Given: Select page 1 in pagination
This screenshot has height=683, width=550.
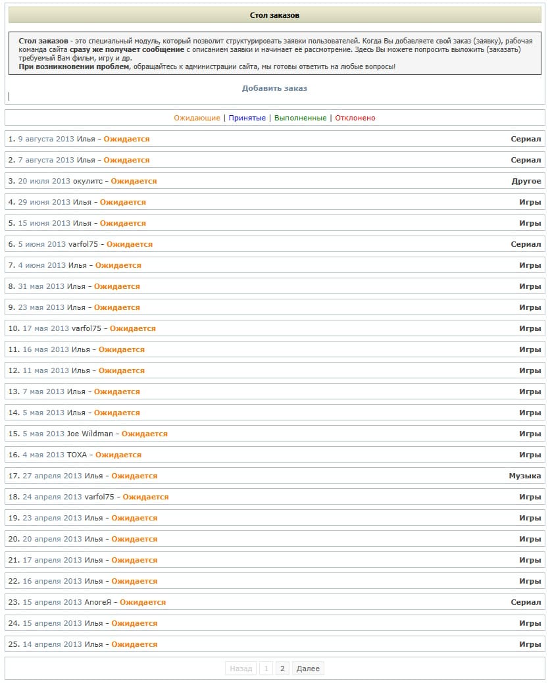Looking at the screenshot, I should (266, 668).
